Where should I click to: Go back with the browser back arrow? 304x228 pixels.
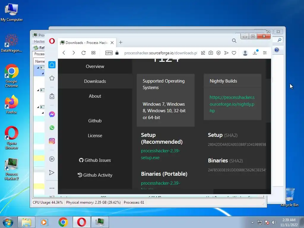coord(64,53)
